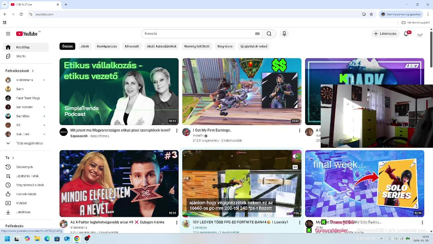
Task: Expand the Te section chevron
Action: (13, 158)
